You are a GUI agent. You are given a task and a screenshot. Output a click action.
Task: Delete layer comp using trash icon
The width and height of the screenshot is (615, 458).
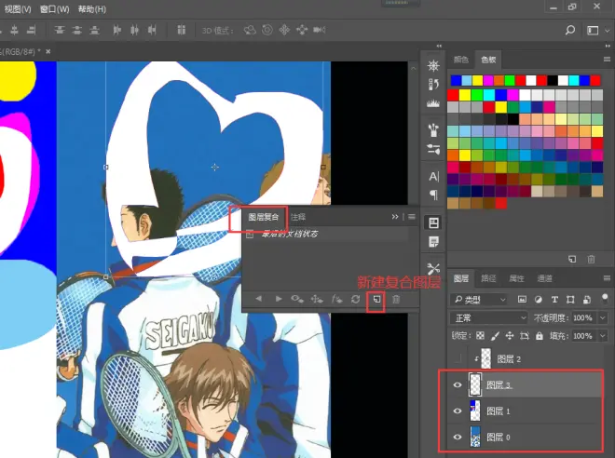(396, 300)
